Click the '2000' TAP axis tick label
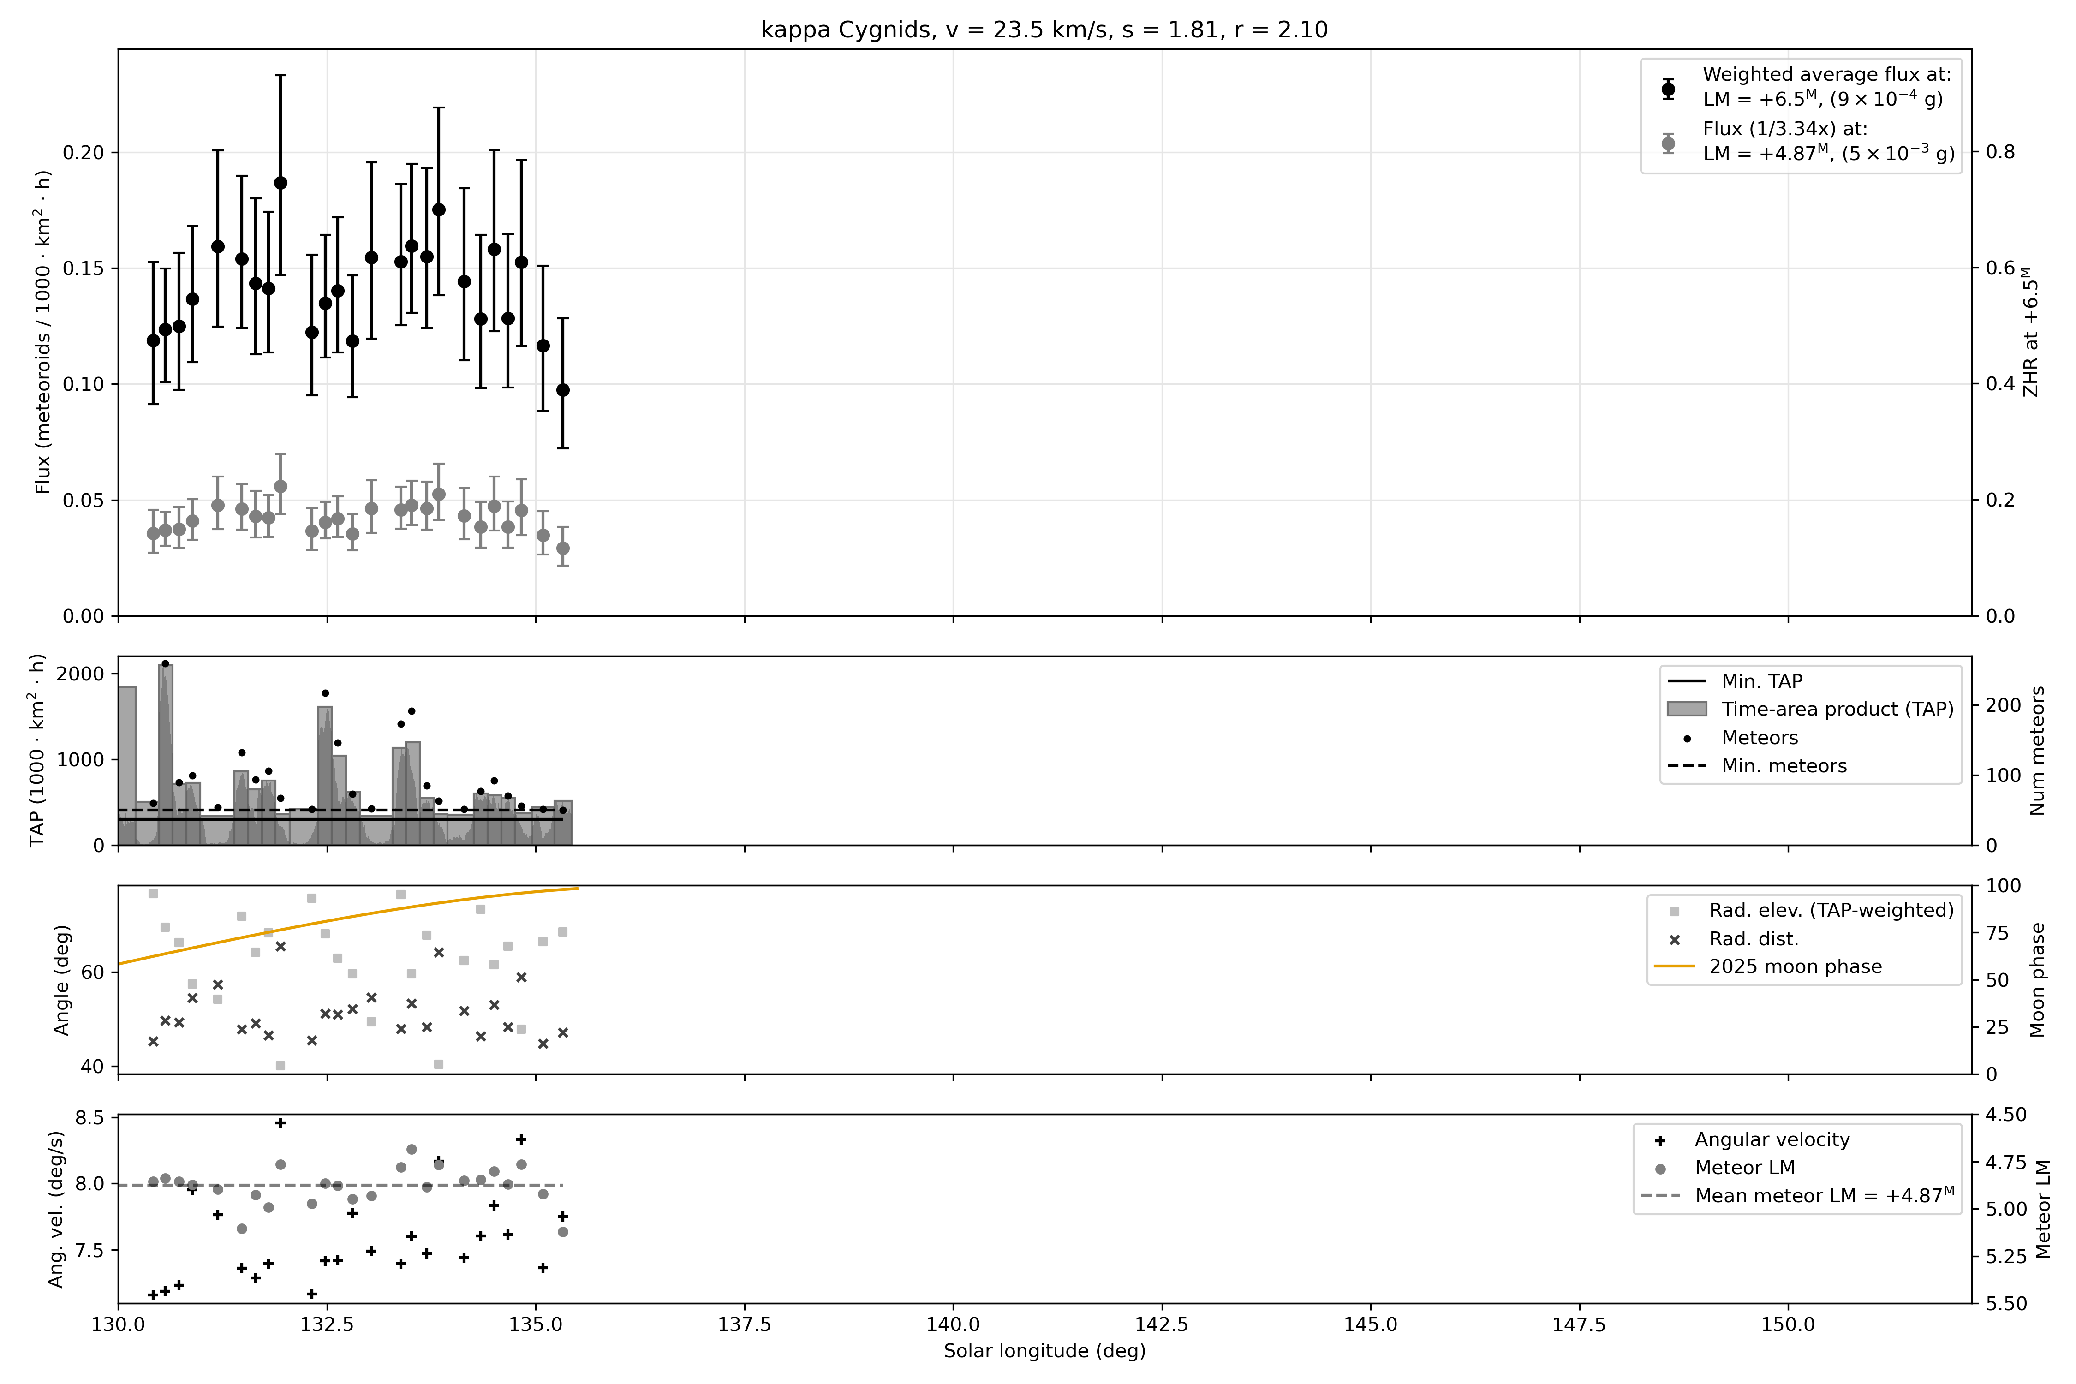The width and height of the screenshot is (2076, 1384). (80, 674)
